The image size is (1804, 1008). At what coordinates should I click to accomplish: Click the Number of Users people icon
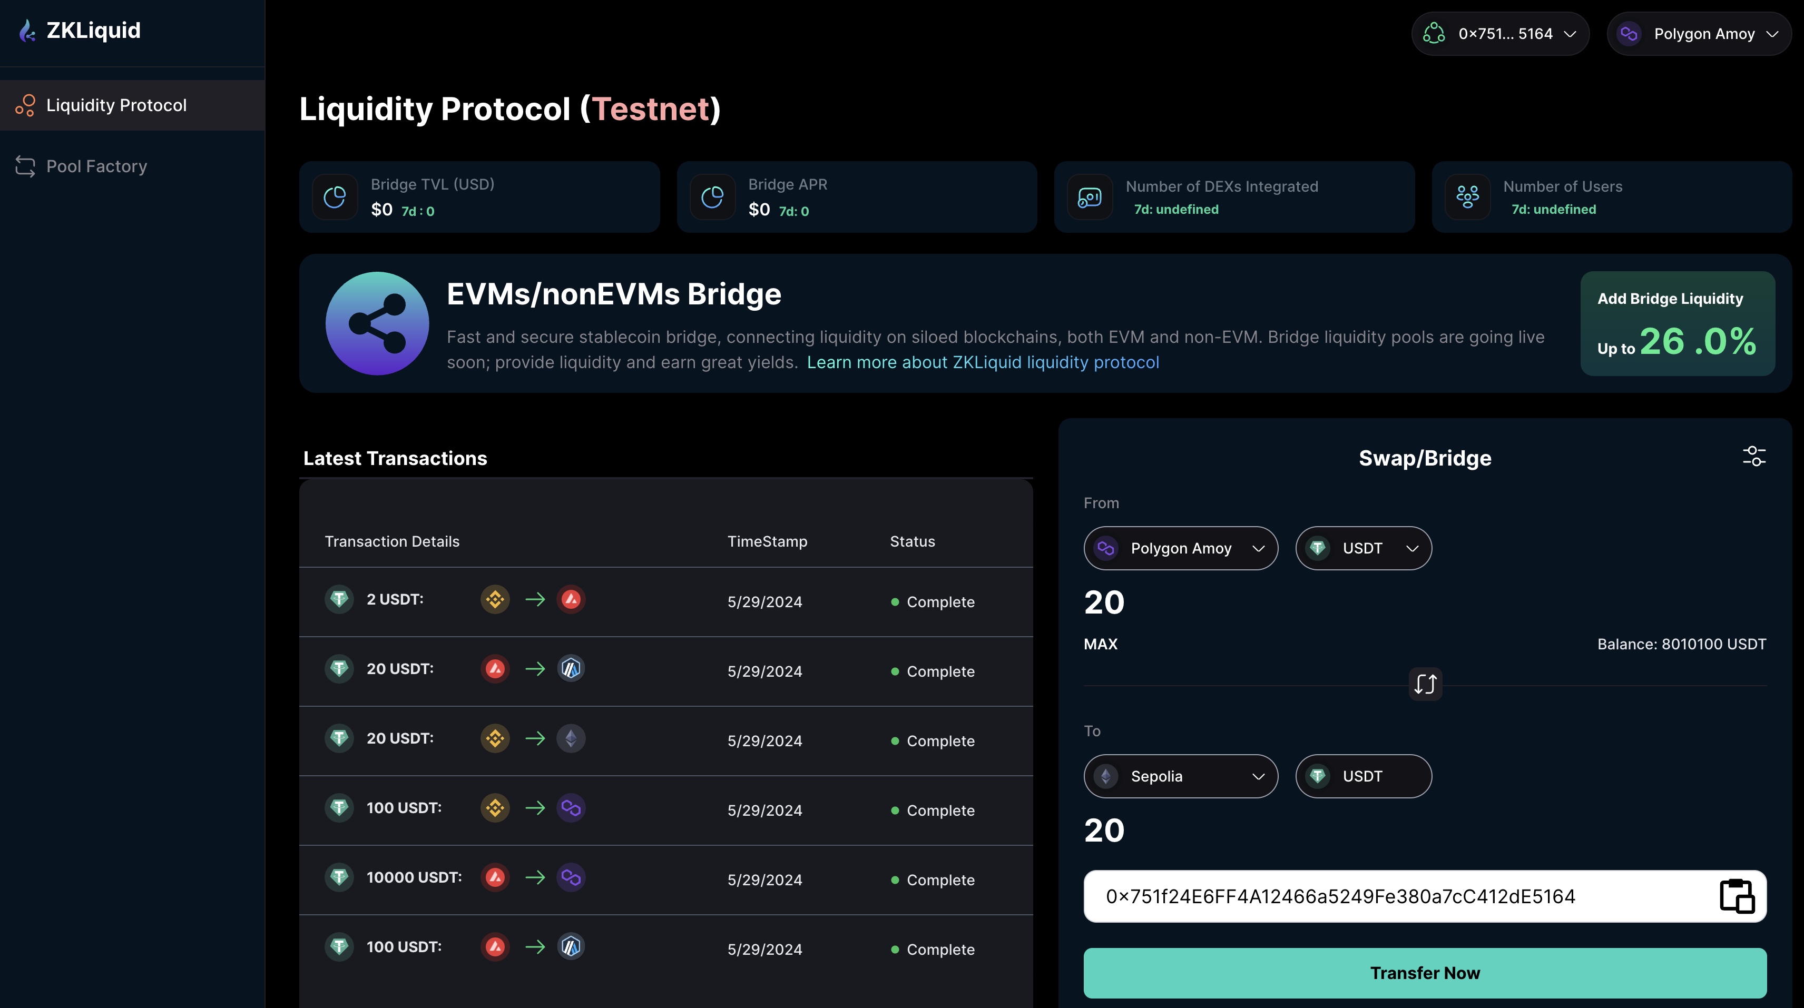click(1467, 197)
